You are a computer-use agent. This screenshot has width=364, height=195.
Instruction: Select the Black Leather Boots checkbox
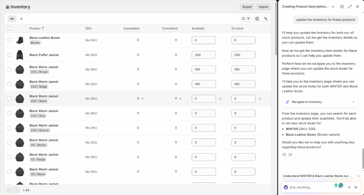click(x=10, y=40)
